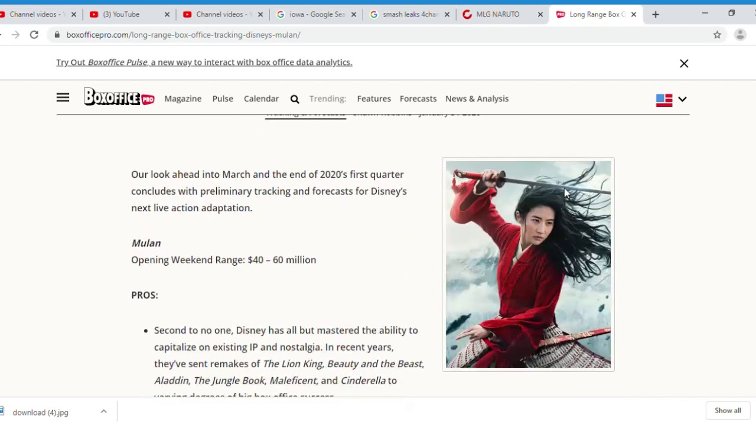Go to the Forecasts trending link
The width and height of the screenshot is (756, 425).
pyautogui.click(x=418, y=99)
